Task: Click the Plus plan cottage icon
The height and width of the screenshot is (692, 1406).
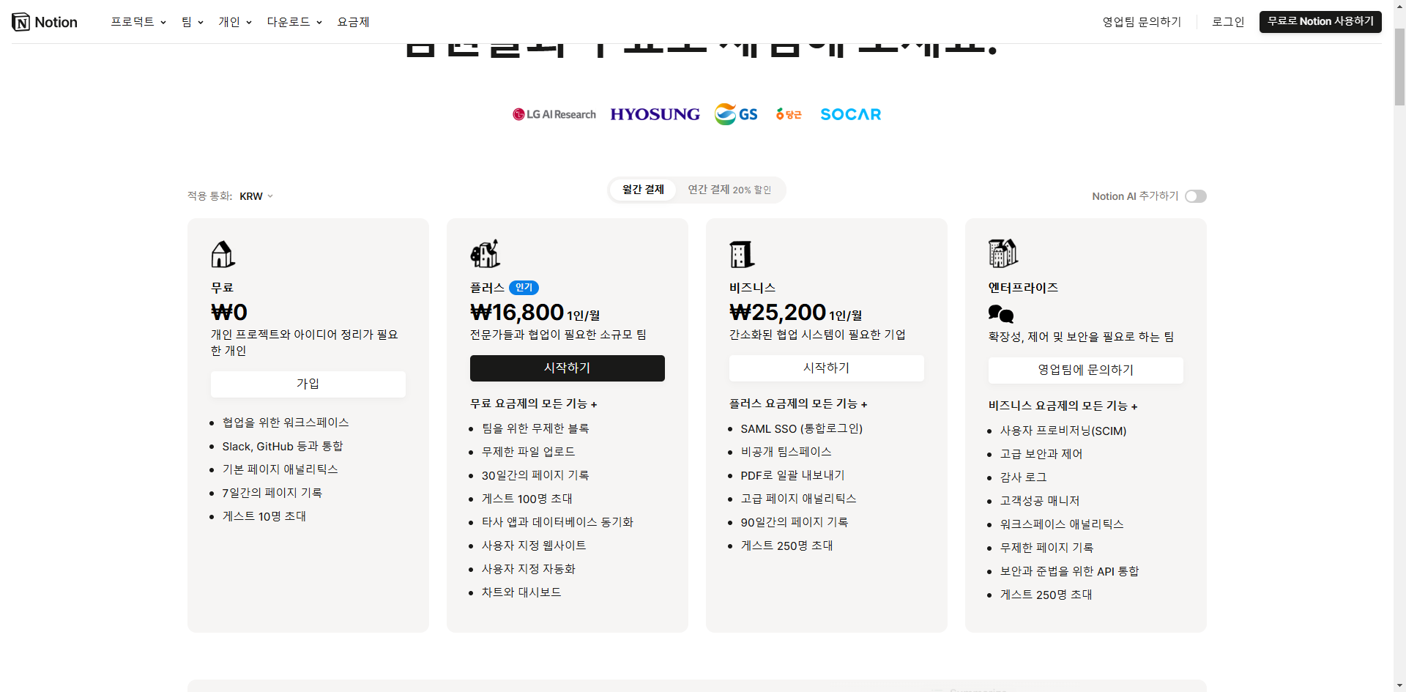Action: pyautogui.click(x=485, y=253)
